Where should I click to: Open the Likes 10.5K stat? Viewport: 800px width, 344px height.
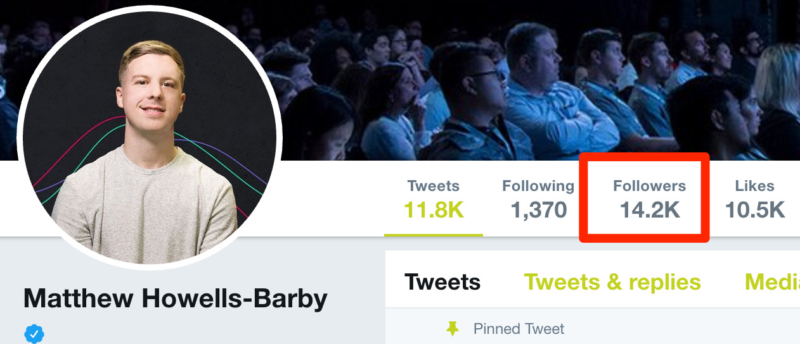(754, 199)
